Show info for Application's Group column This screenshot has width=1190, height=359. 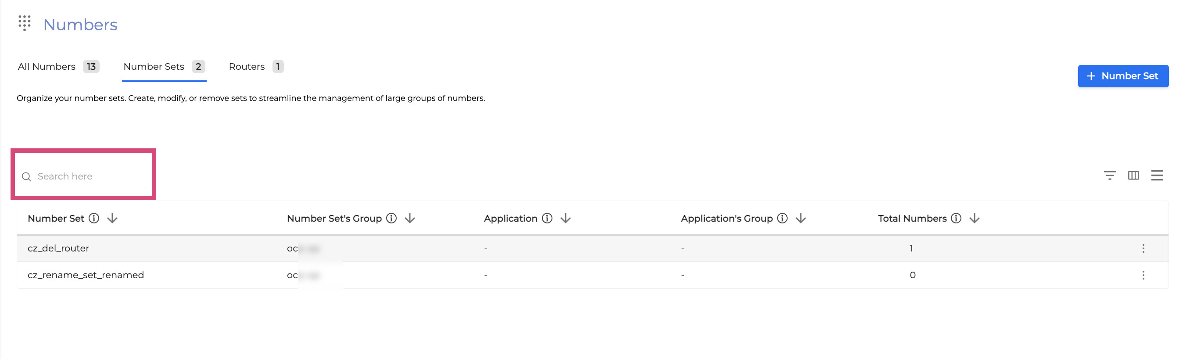click(782, 219)
